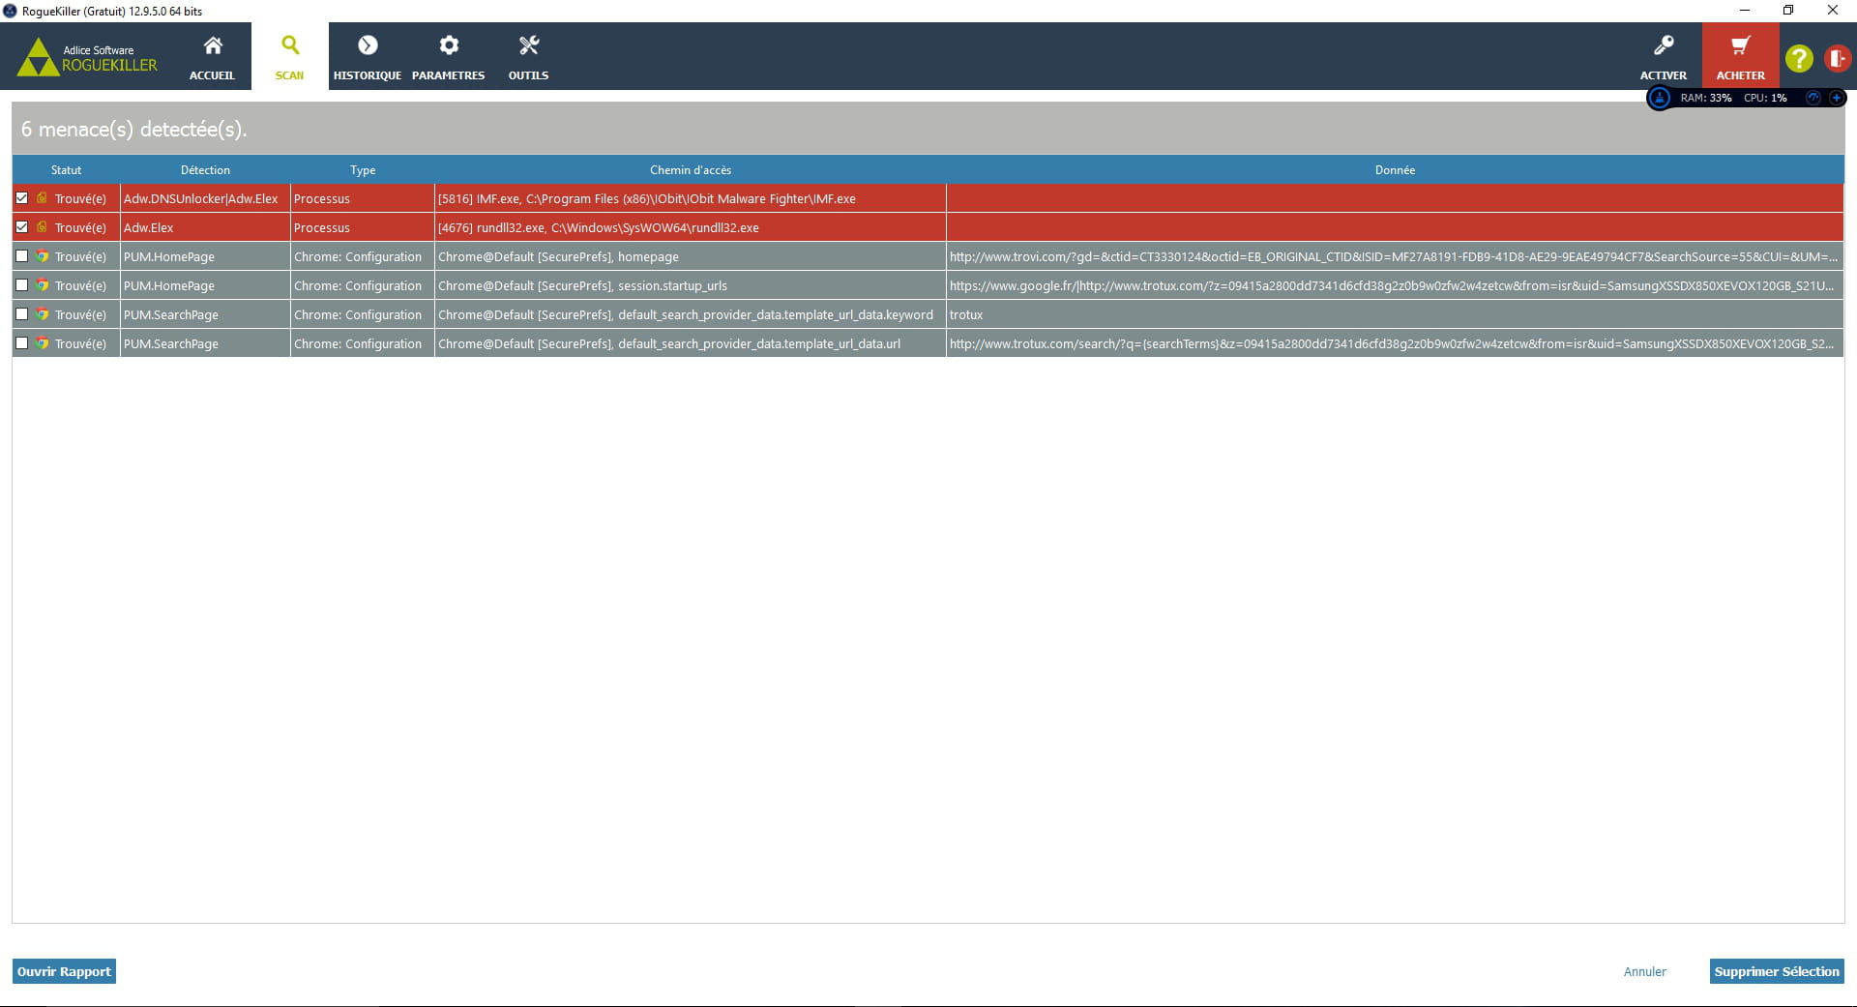1857x1007 pixels.
Task: Click the RogueKiller title bar app icon
Action: pos(10,11)
